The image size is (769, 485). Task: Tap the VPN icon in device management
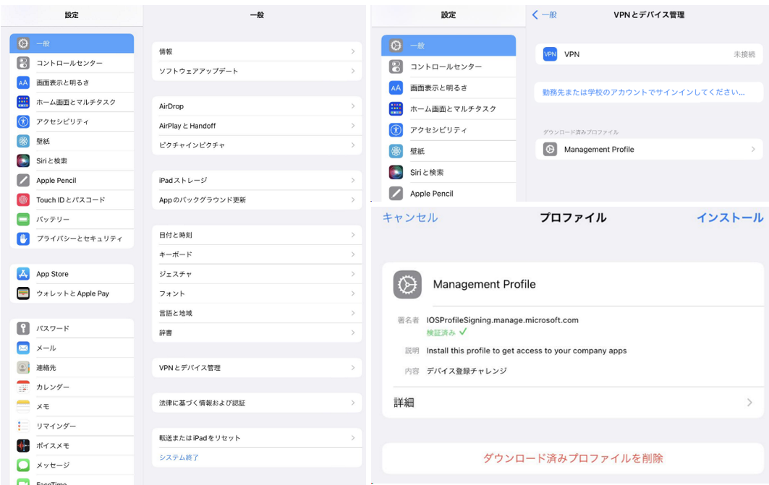click(x=550, y=54)
